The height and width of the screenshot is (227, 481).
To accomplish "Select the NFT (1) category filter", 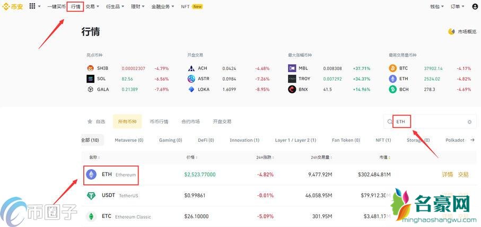I will pos(383,140).
